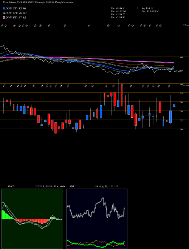Image resolution: width=189 pixels, height=249 pixels.
Task: Select the 'DOW PT: 37.82' legend label
Action: coord(15,17)
